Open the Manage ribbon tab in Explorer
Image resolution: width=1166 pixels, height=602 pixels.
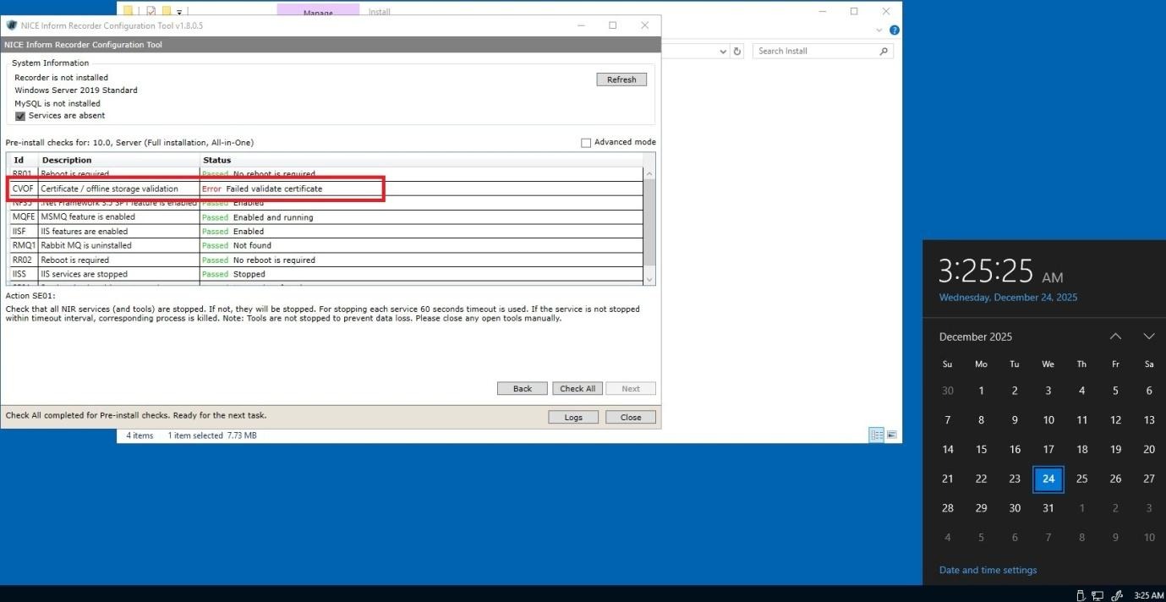click(318, 12)
